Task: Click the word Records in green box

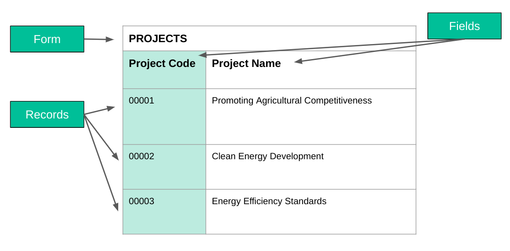Action: [47, 115]
